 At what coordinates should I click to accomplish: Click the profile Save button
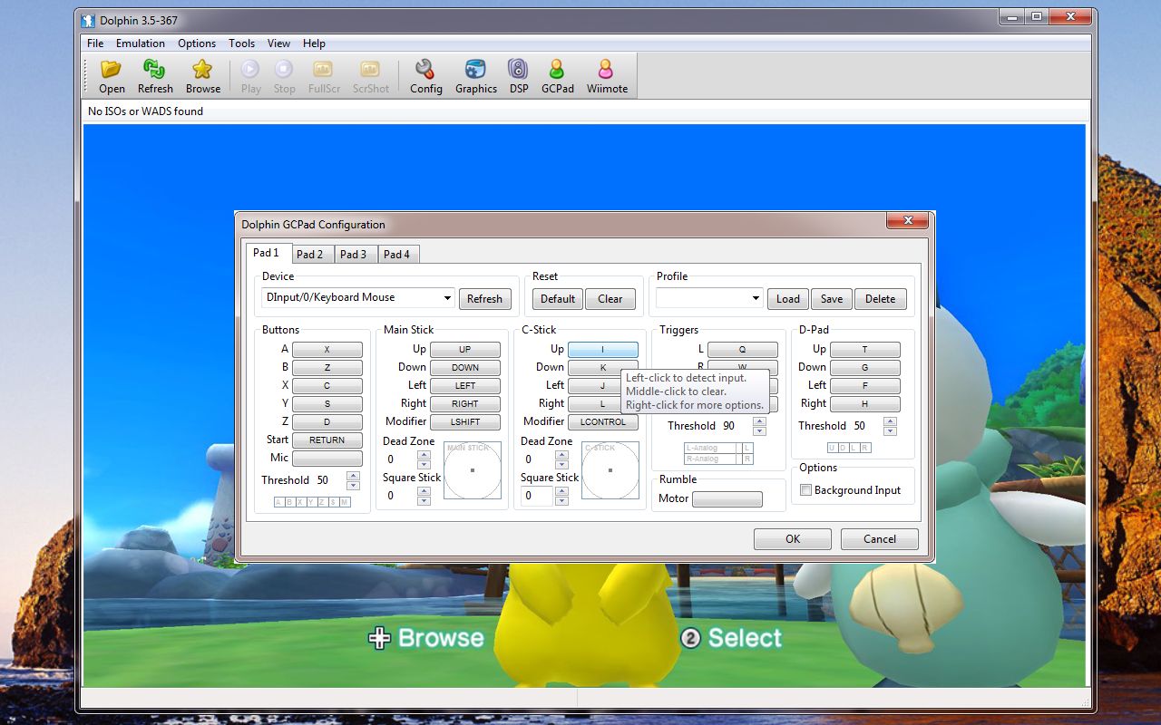click(x=832, y=299)
